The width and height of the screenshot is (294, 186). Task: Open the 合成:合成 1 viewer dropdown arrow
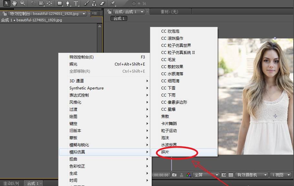[142, 12]
